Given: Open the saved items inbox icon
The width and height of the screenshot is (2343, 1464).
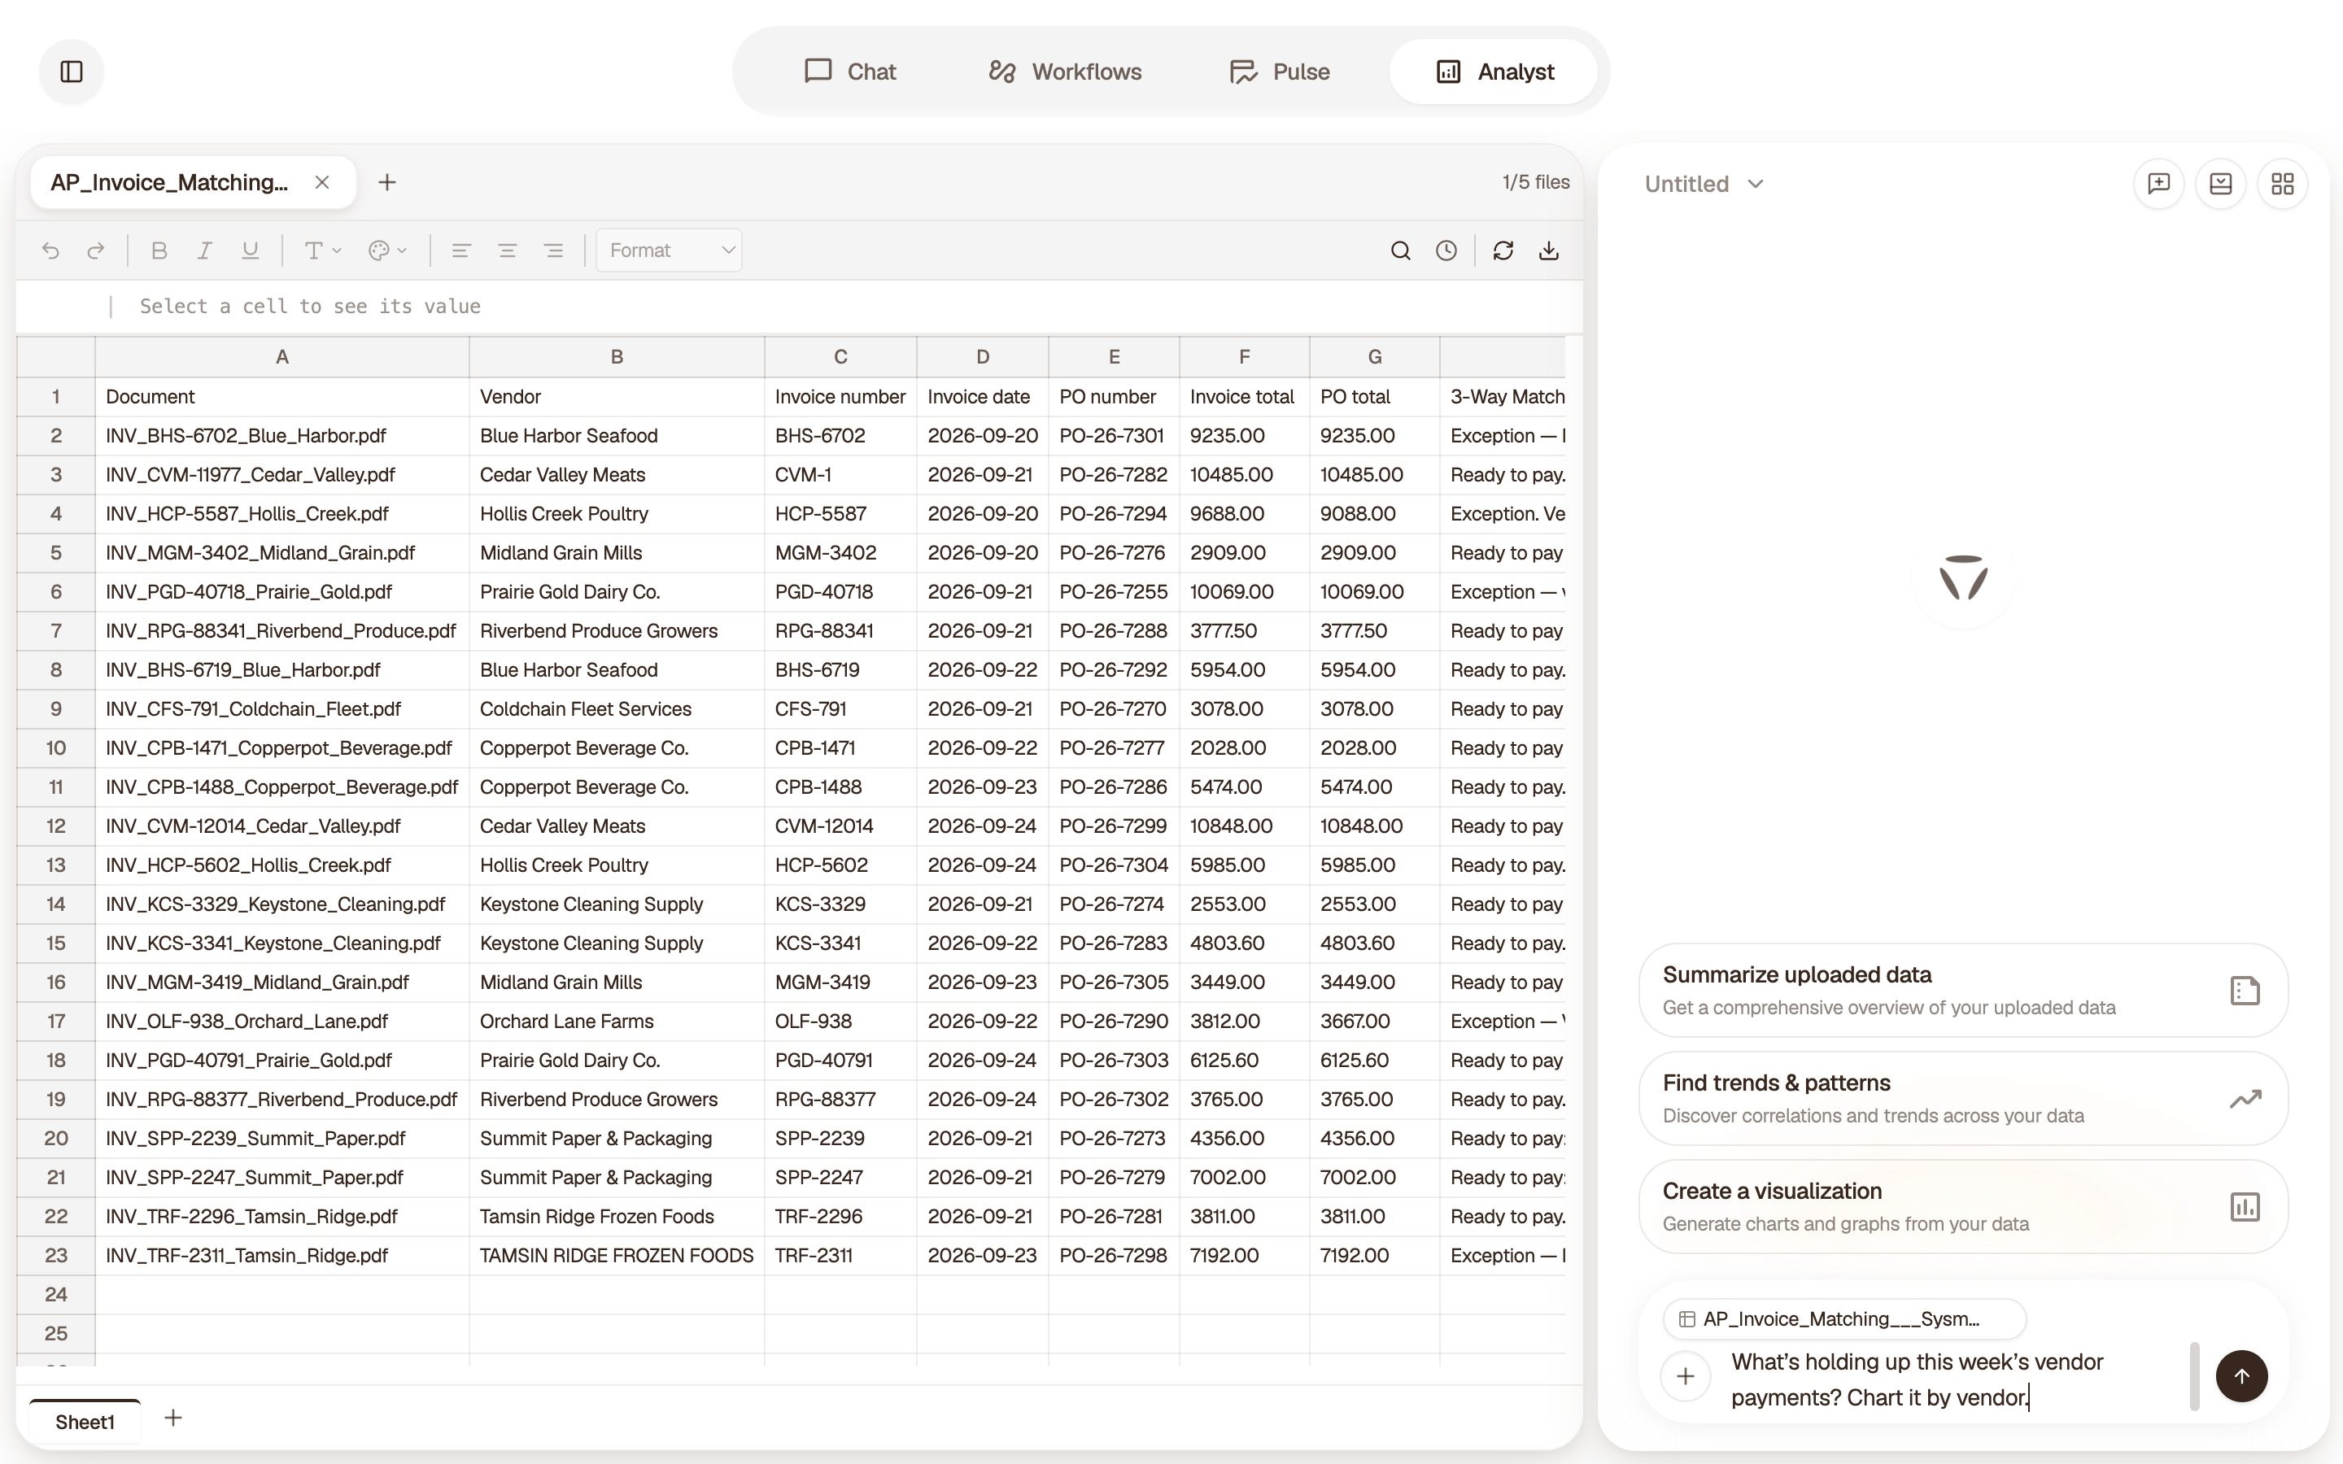Looking at the screenshot, I should [2221, 184].
